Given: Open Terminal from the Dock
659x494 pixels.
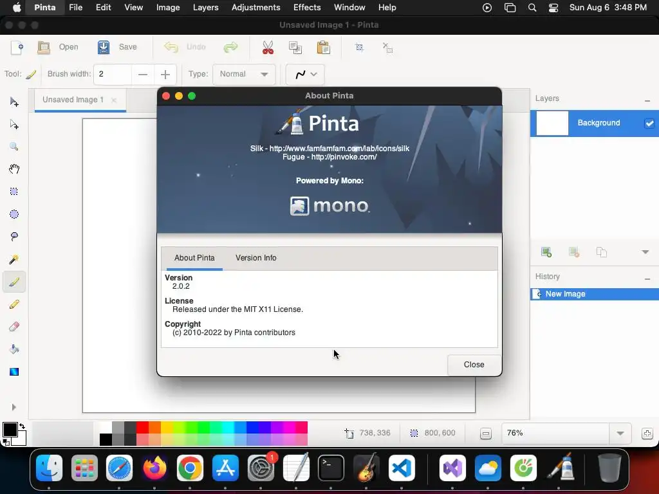Looking at the screenshot, I should click(331, 468).
